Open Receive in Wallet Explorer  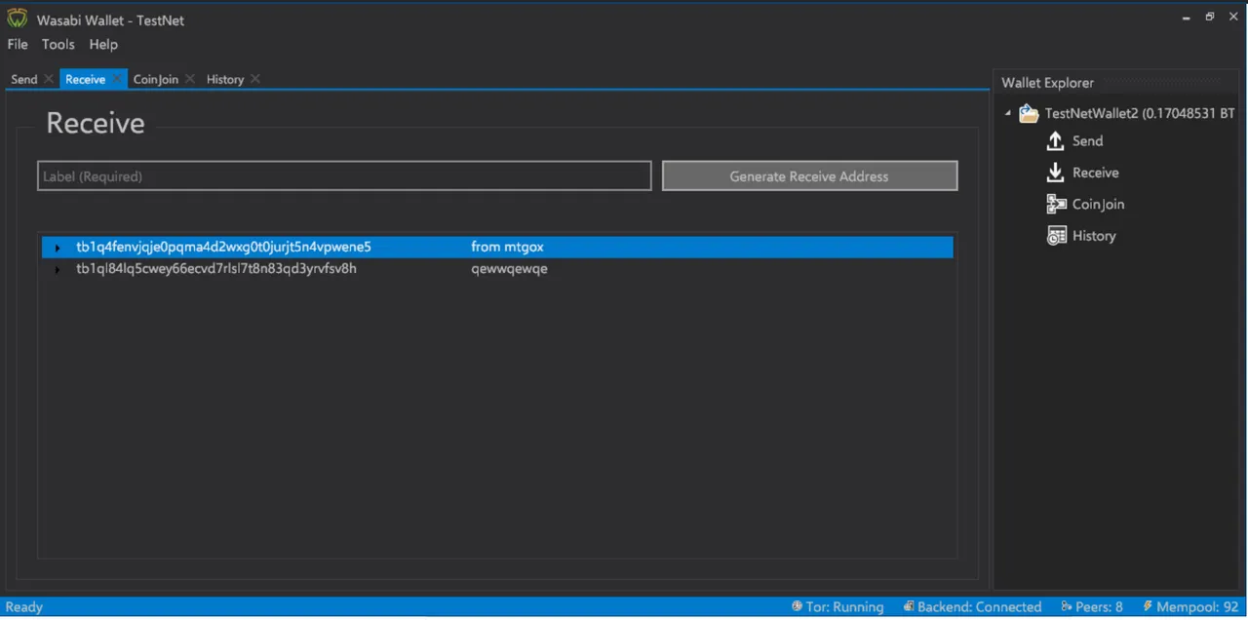coord(1095,173)
